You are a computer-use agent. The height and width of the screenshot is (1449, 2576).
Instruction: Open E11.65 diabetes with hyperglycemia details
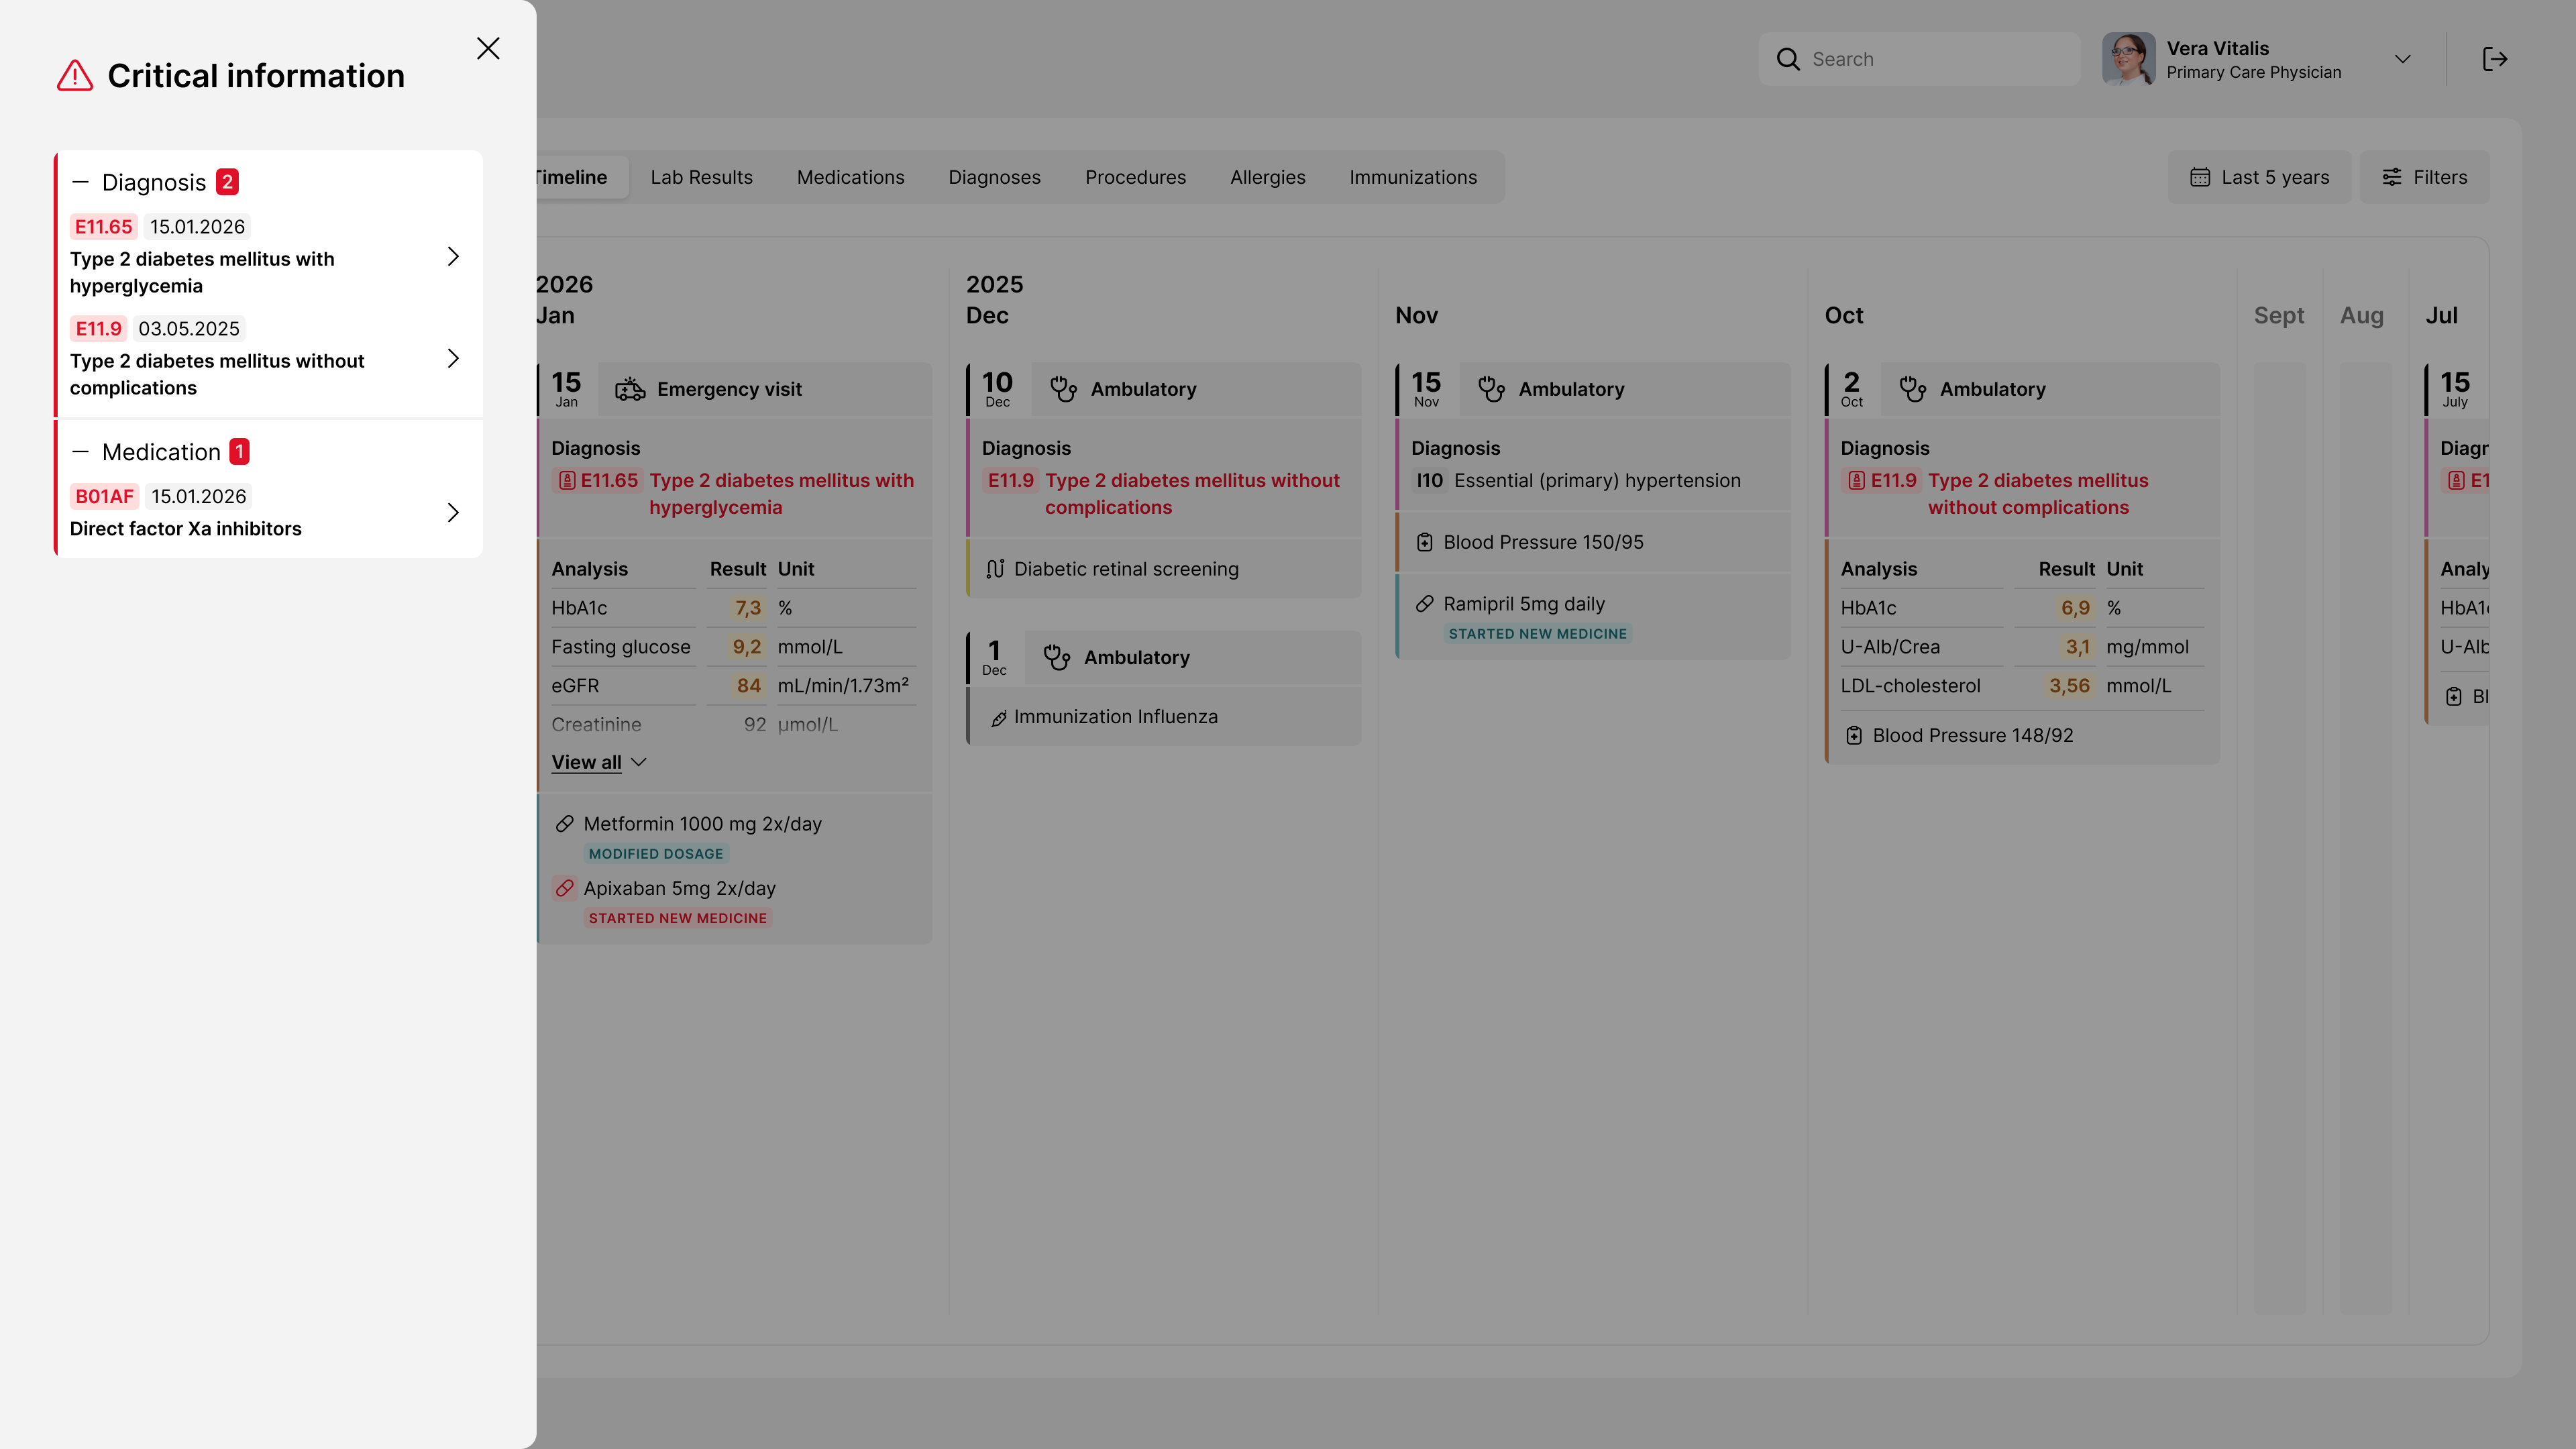tap(453, 257)
